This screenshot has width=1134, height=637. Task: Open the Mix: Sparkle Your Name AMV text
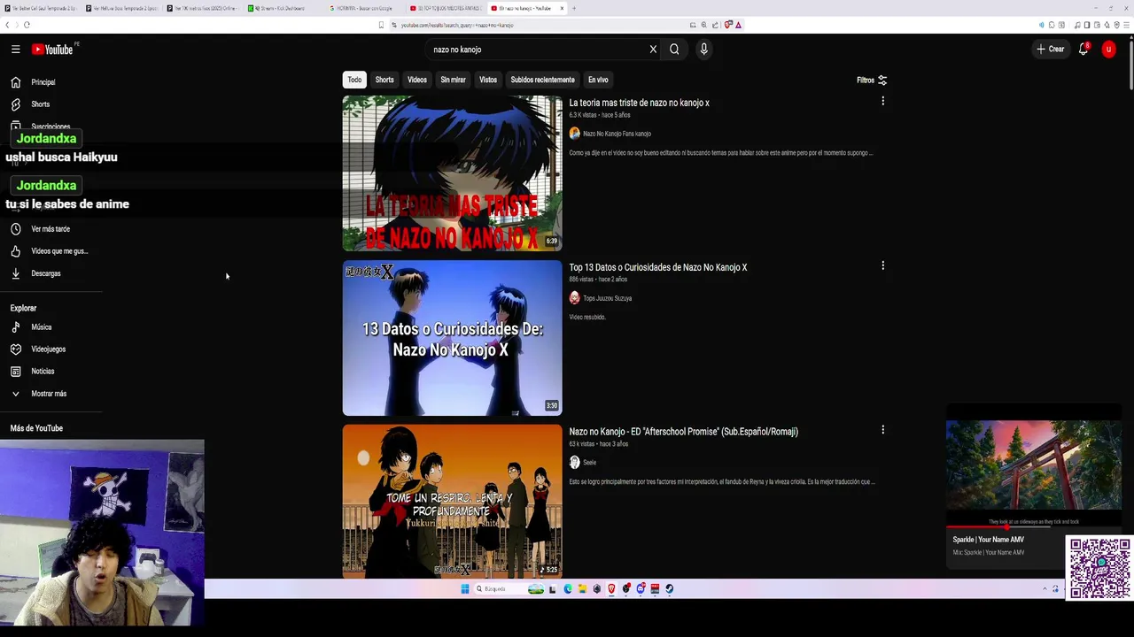tap(989, 553)
